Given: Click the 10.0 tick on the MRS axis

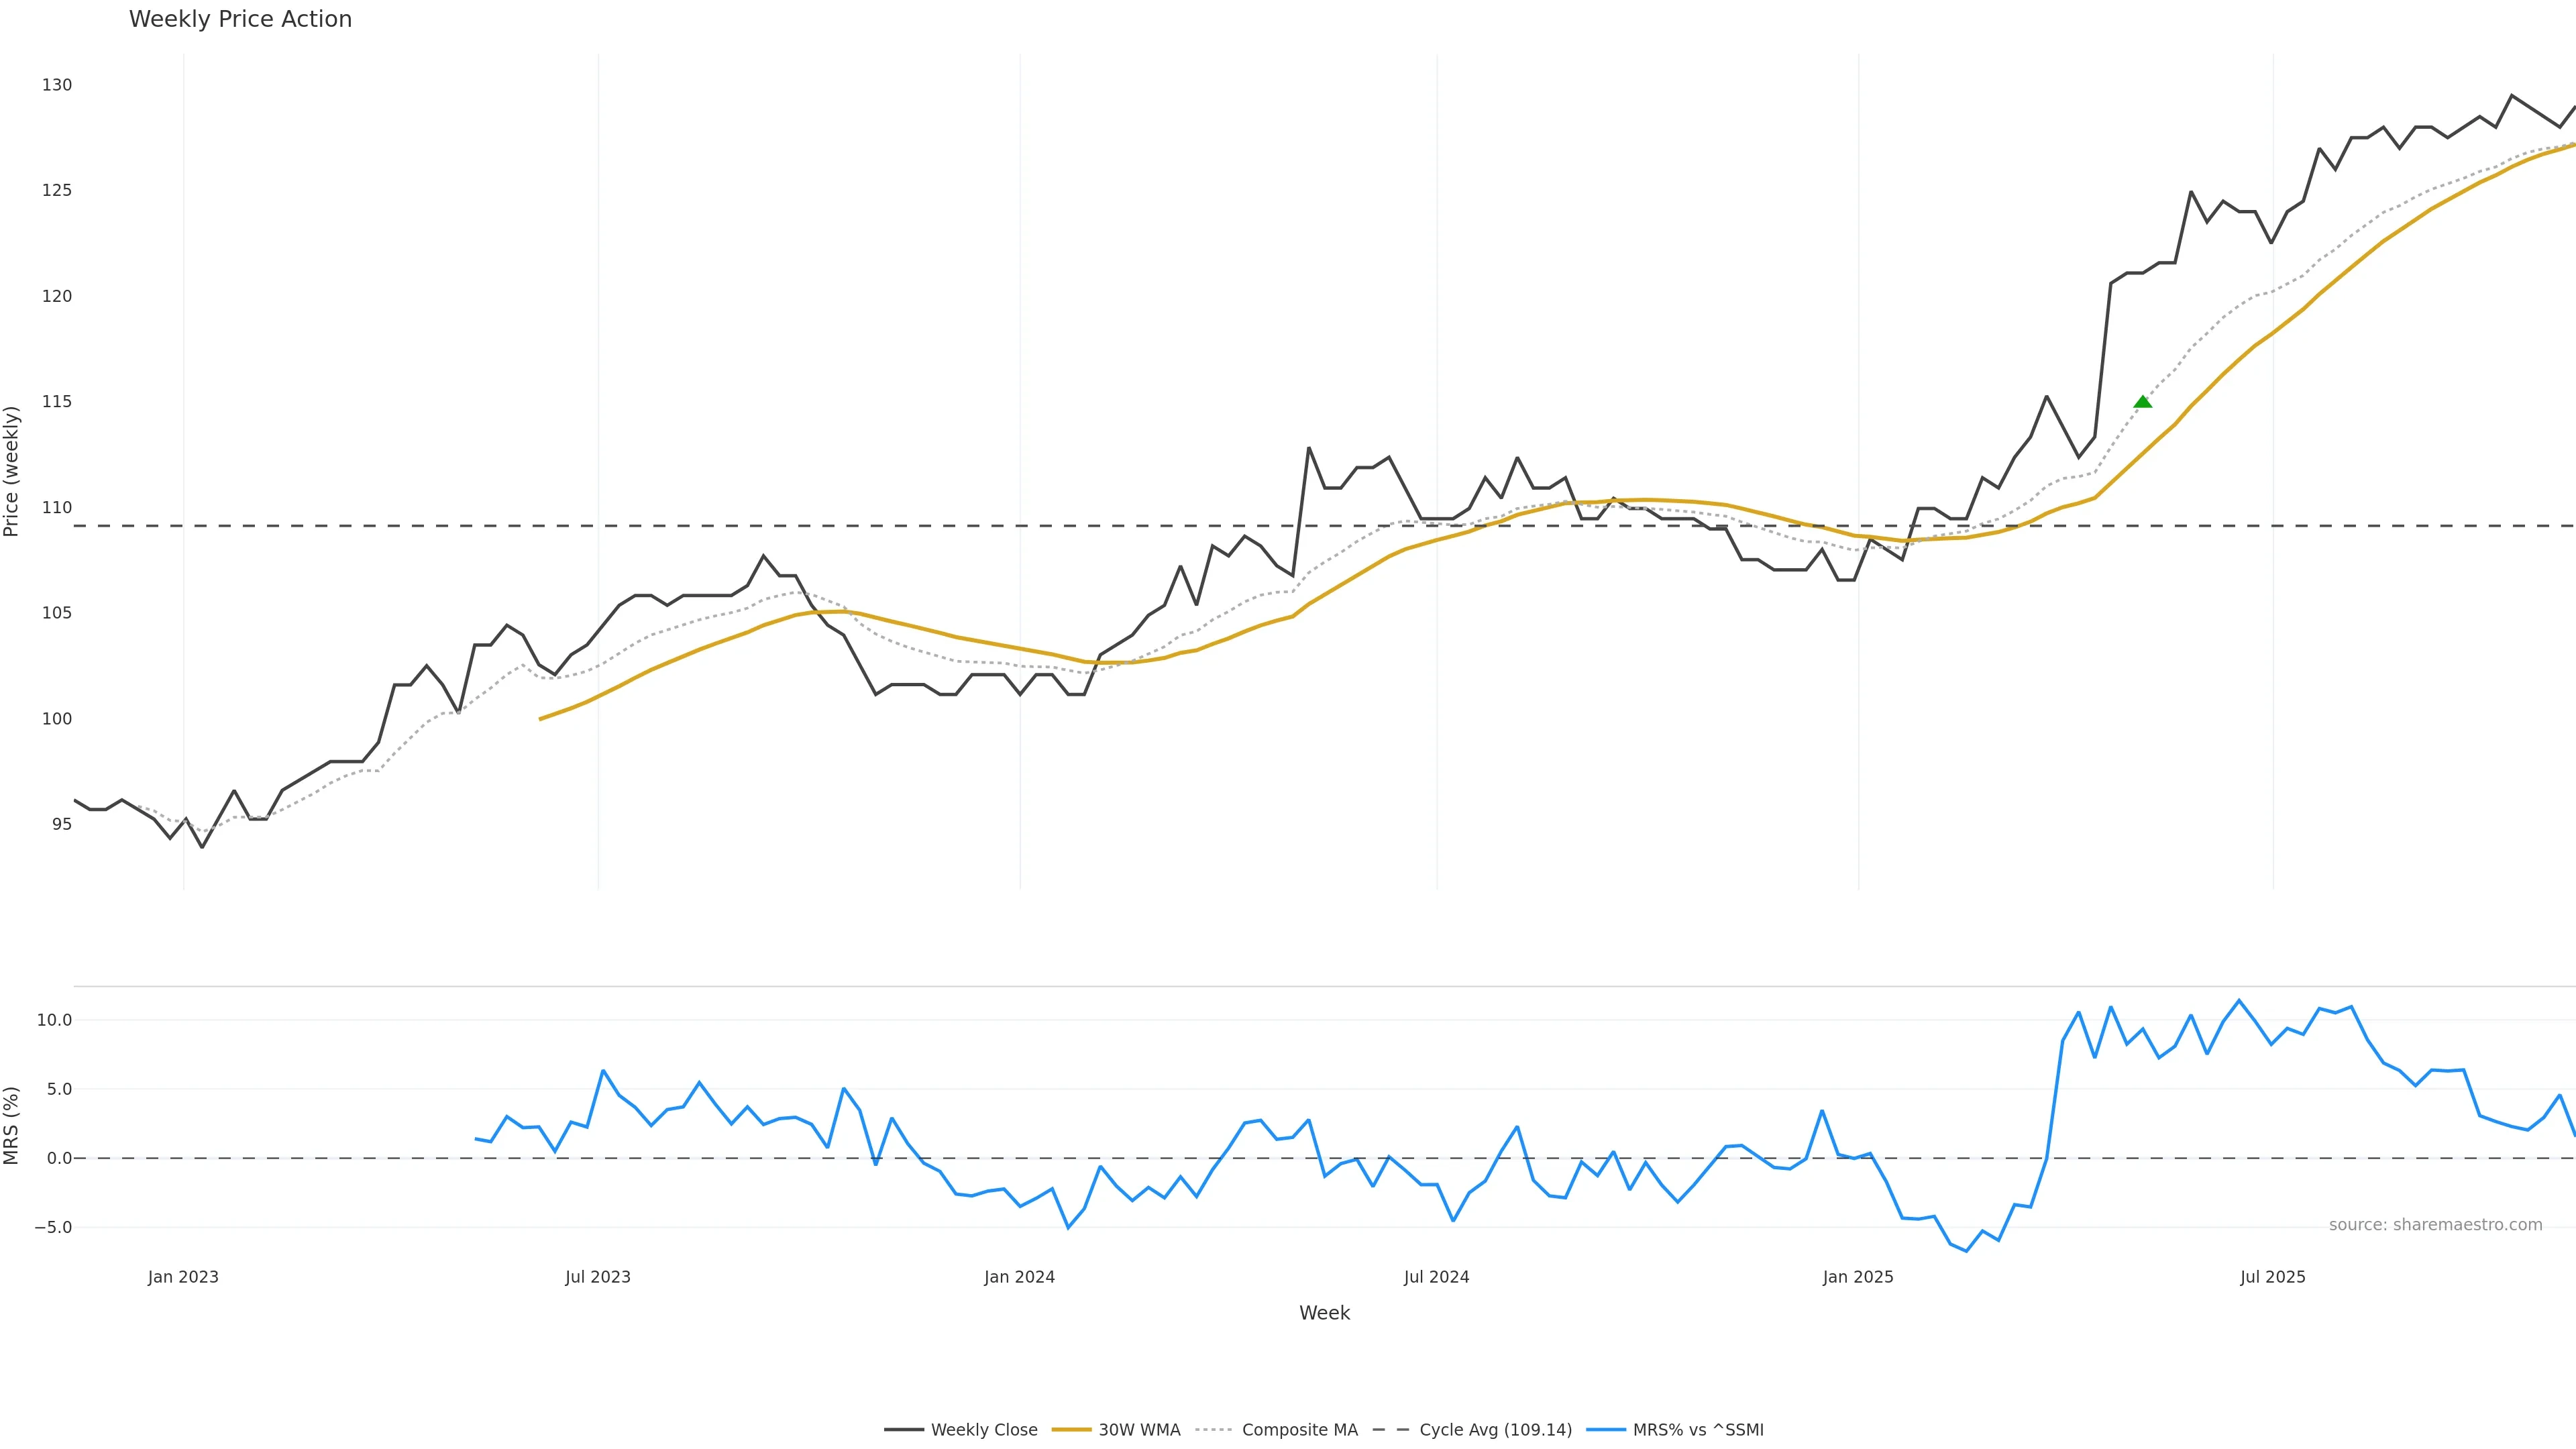Looking at the screenshot, I should coord(54,1020).
